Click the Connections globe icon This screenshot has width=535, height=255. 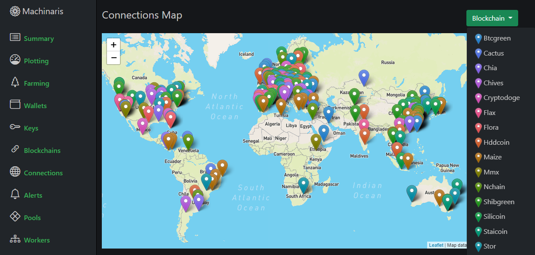point(15,171)
